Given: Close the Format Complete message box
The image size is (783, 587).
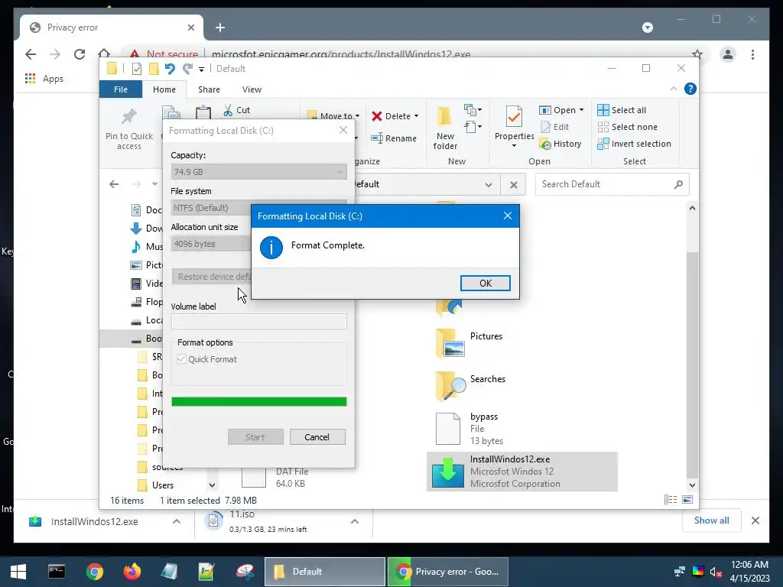Looking at the screenshot, I should (x=508, y=216).
